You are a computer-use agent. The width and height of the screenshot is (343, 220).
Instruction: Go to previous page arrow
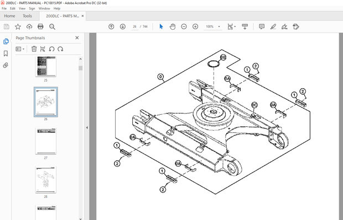click(x=111, y=26)
